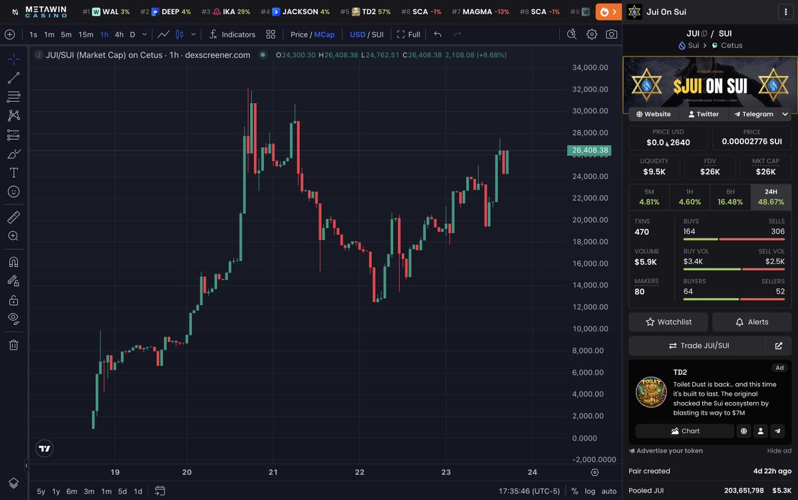
Task: Switch chart to Price mode
Action: 299,35
